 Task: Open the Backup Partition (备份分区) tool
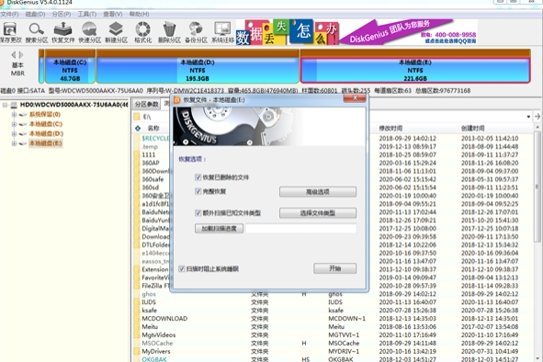point(196,32)
